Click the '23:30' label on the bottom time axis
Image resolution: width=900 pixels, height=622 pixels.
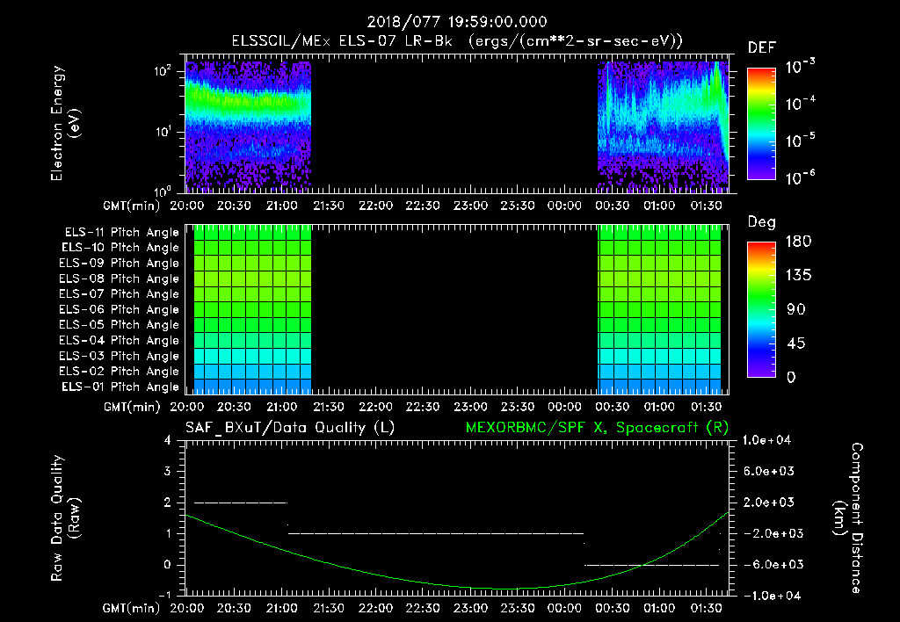pos(517,608)
